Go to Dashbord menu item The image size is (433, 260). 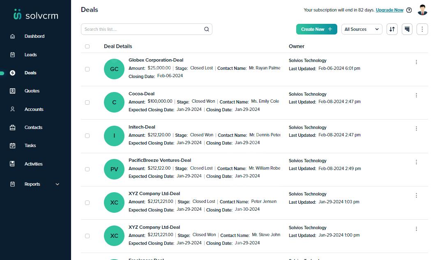pos(35,36)
